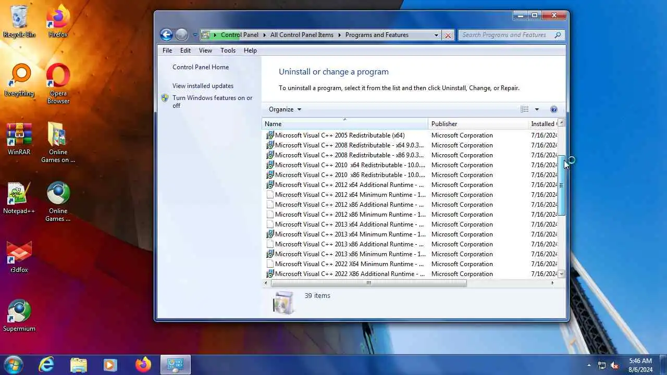Image resolution: width=667 pixels, height=375 pixels.
Task: Select the Notepad++ desktop icon
Action: [19, 197]
